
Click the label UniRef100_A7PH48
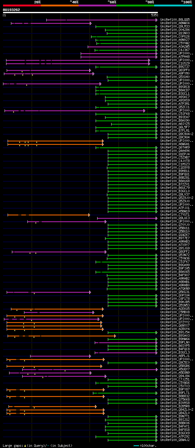click(x=175, y=57)
